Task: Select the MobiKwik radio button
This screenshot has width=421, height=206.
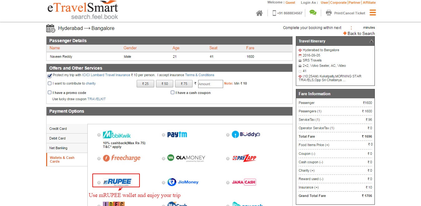Action: coord(99,135)
